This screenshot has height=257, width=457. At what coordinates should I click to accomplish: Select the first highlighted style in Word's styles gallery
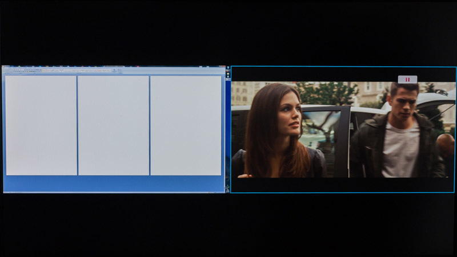coord(44,71)
